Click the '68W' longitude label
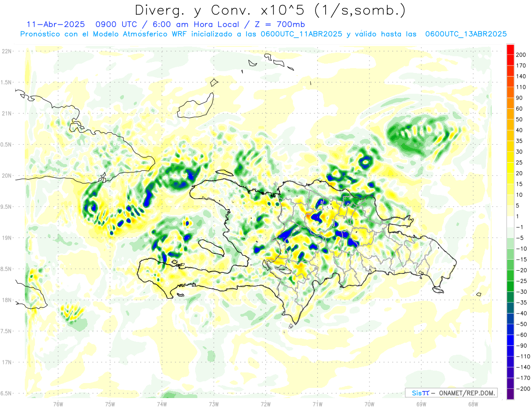531x410 pixels. [473, 404]
